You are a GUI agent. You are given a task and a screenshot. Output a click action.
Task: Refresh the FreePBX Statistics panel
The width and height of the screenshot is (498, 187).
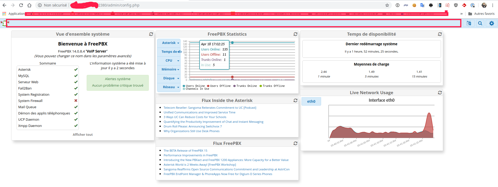click(295, 34)
